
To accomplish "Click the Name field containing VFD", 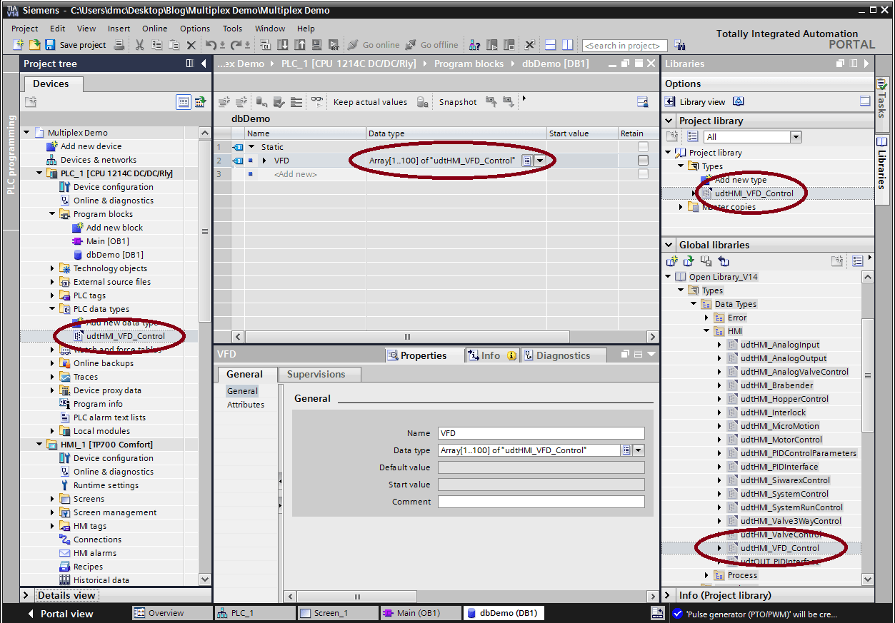I will click(x=541, y=433).
